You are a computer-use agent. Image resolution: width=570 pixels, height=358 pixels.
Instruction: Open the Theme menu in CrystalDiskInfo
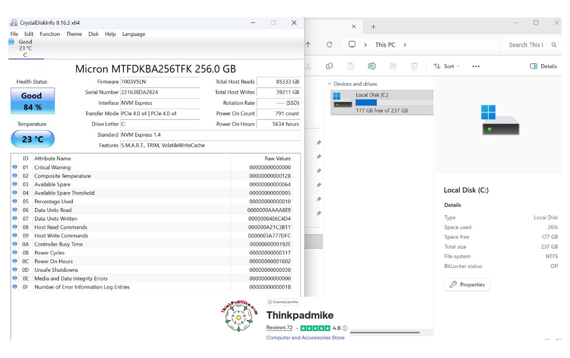coord(74,34)
